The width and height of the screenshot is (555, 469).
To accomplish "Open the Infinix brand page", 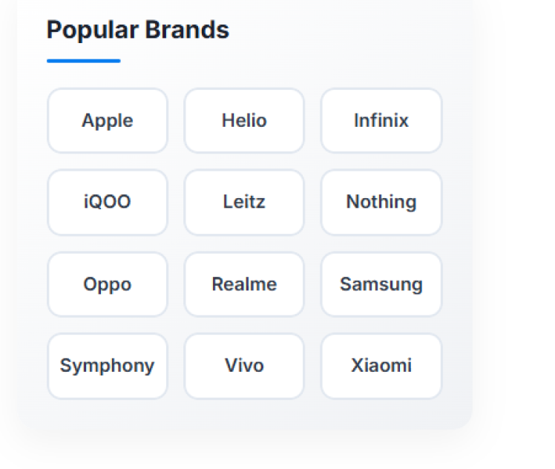I will 381,121.
